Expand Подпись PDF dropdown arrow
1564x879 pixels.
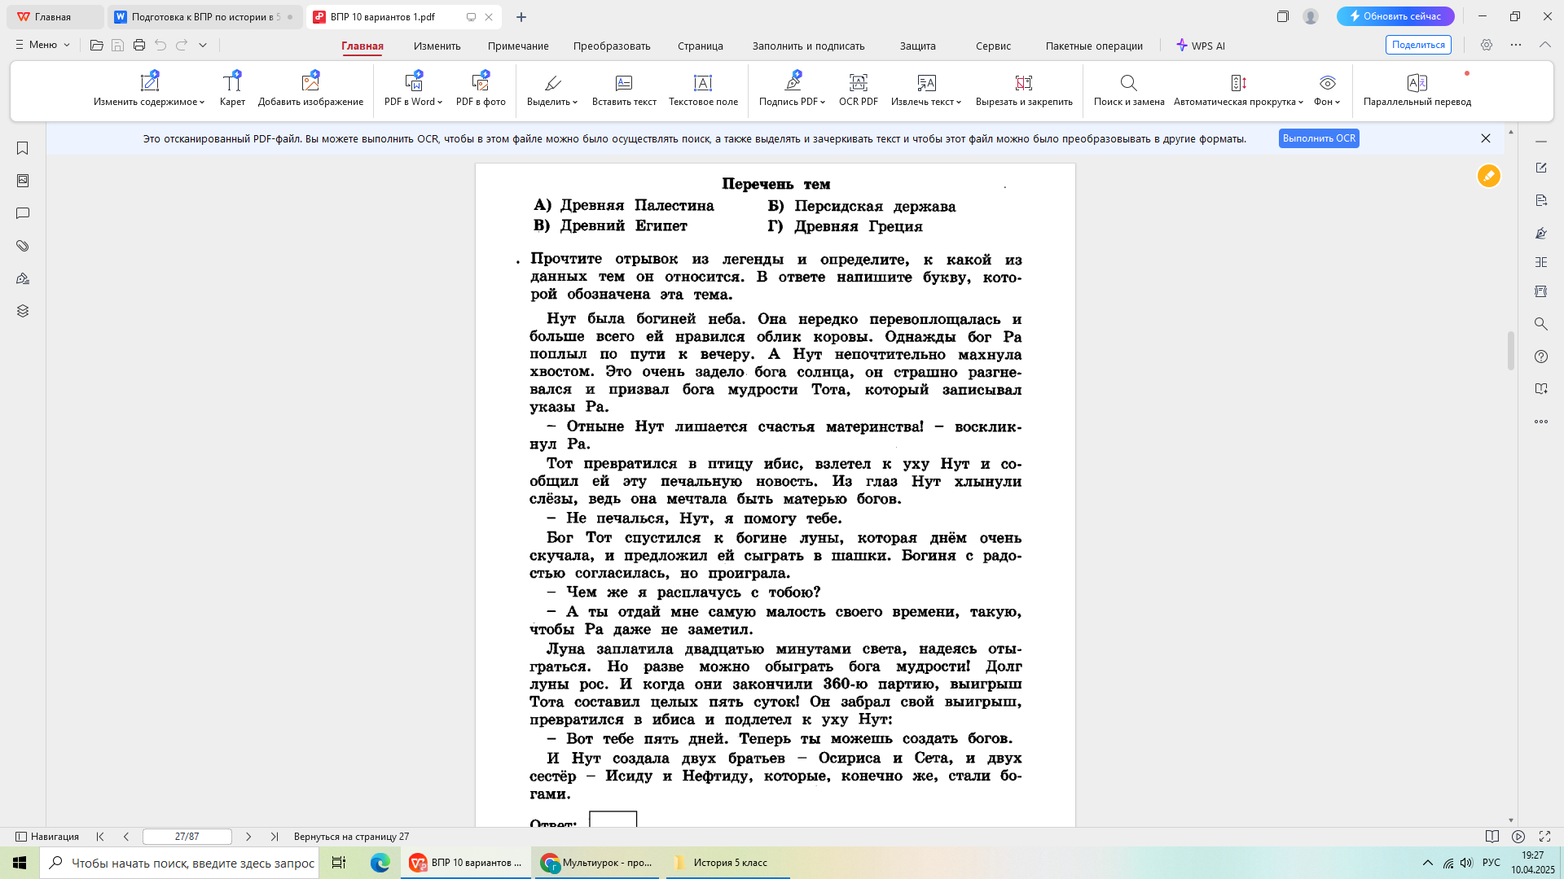(823, 103)
